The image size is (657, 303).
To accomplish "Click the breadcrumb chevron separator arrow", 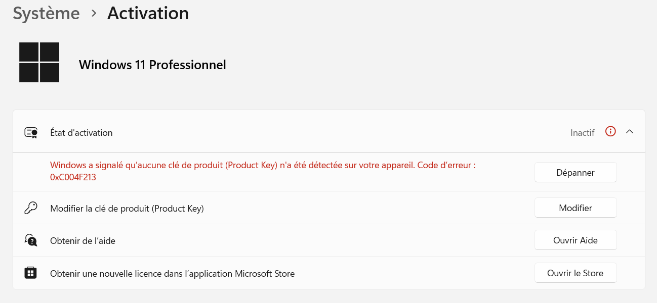I will coord(94,14).
